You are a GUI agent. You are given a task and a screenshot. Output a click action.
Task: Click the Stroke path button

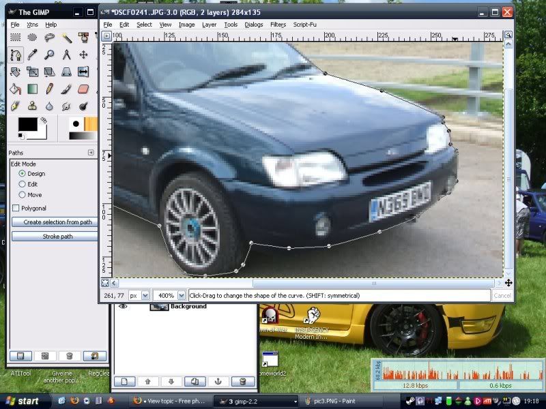point(55,237)
